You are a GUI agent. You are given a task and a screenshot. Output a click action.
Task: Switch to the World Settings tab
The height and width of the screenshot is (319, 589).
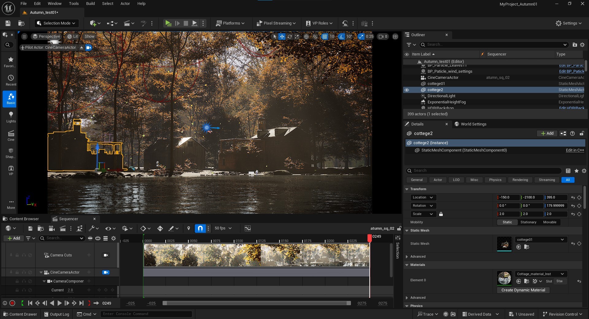(x=473, y=124)
